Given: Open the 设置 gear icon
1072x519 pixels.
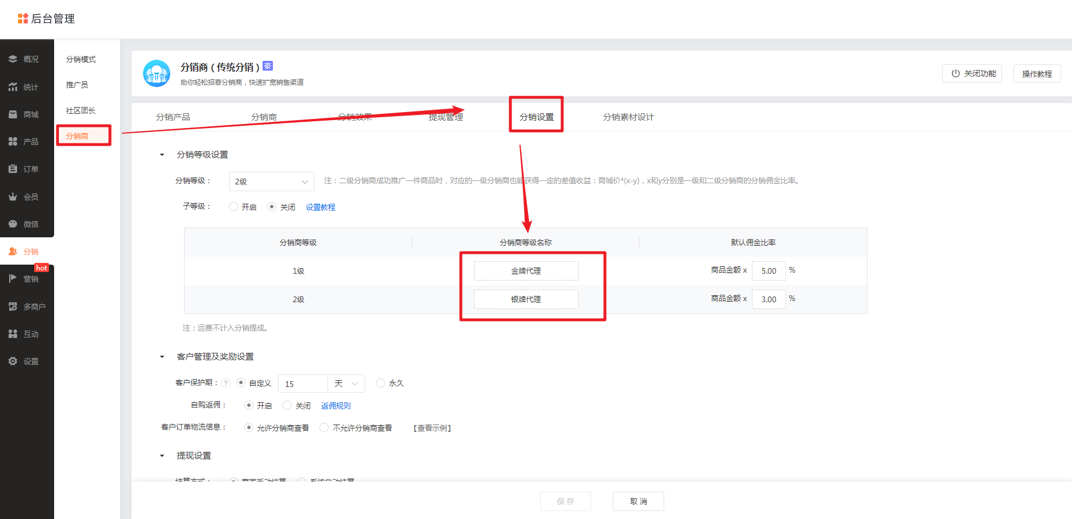Looking at the screenshot, I should coord(13,361).
